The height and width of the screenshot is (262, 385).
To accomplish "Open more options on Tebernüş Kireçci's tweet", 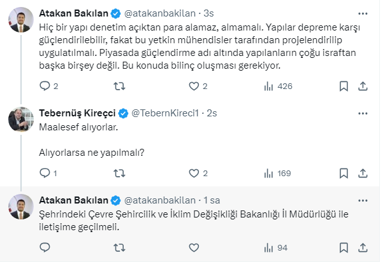I will [x=362, y=113].
